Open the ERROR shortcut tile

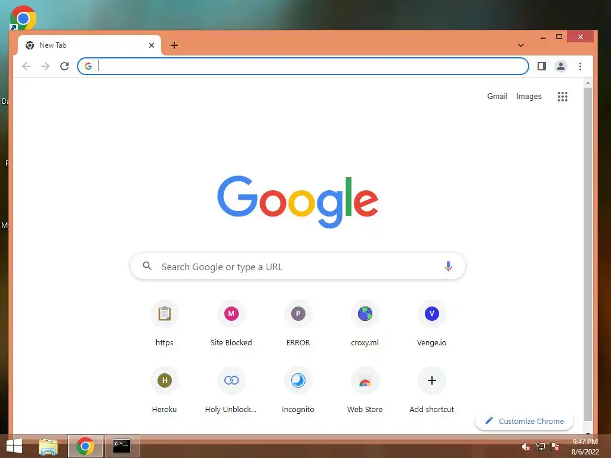click(298, 323)
